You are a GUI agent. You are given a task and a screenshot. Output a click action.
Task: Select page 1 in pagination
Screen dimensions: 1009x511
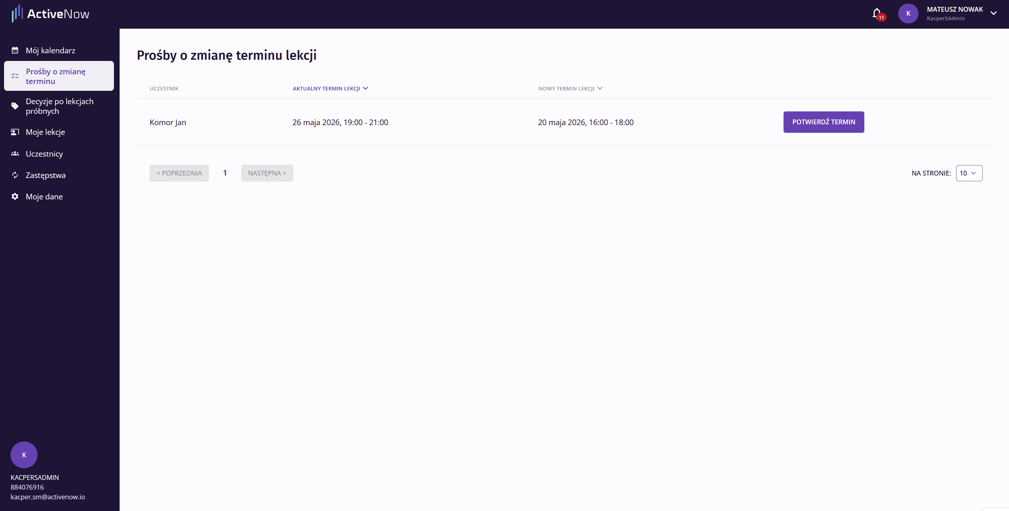coord(225,173)
